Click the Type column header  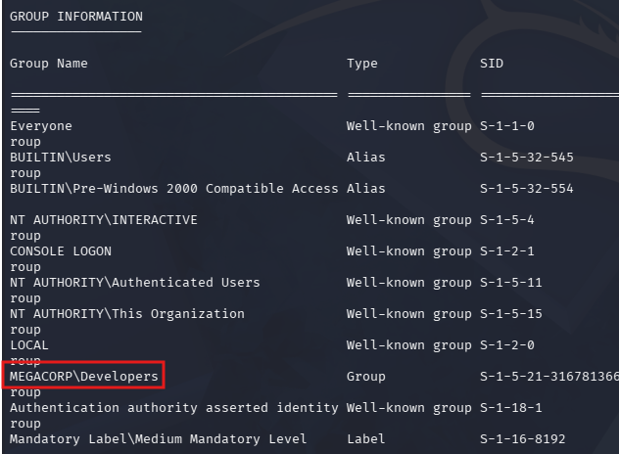point(362,64)
